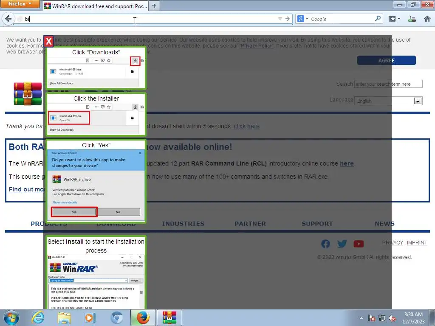Image resolution: width=435 pixels, height=326 pixels.
Task: Close the overlay with red X button
Action: coord(48,41)
